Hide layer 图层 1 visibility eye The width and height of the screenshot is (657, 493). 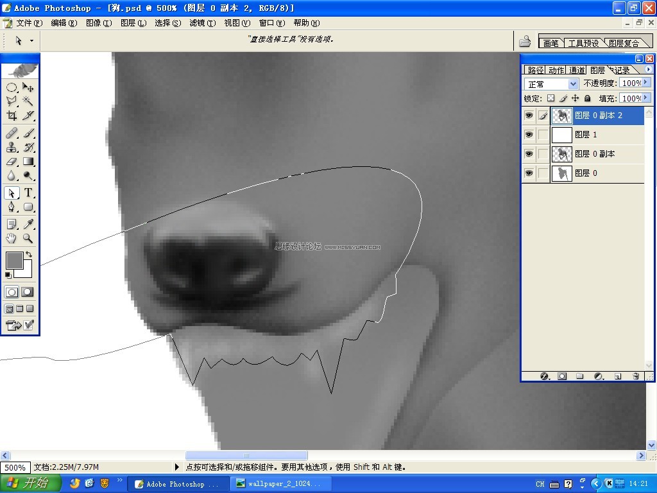529,135
